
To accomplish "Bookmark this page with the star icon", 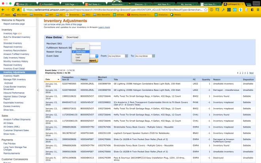I will point(206,10).
